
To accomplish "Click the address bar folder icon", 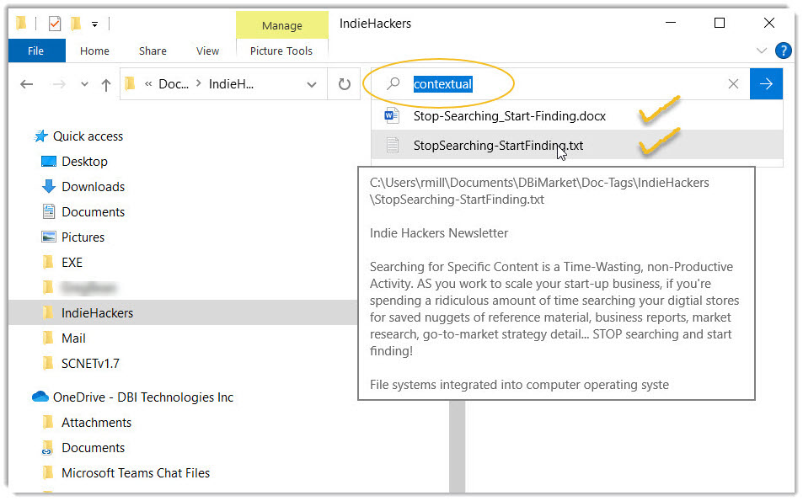I will tap(130, 83).
